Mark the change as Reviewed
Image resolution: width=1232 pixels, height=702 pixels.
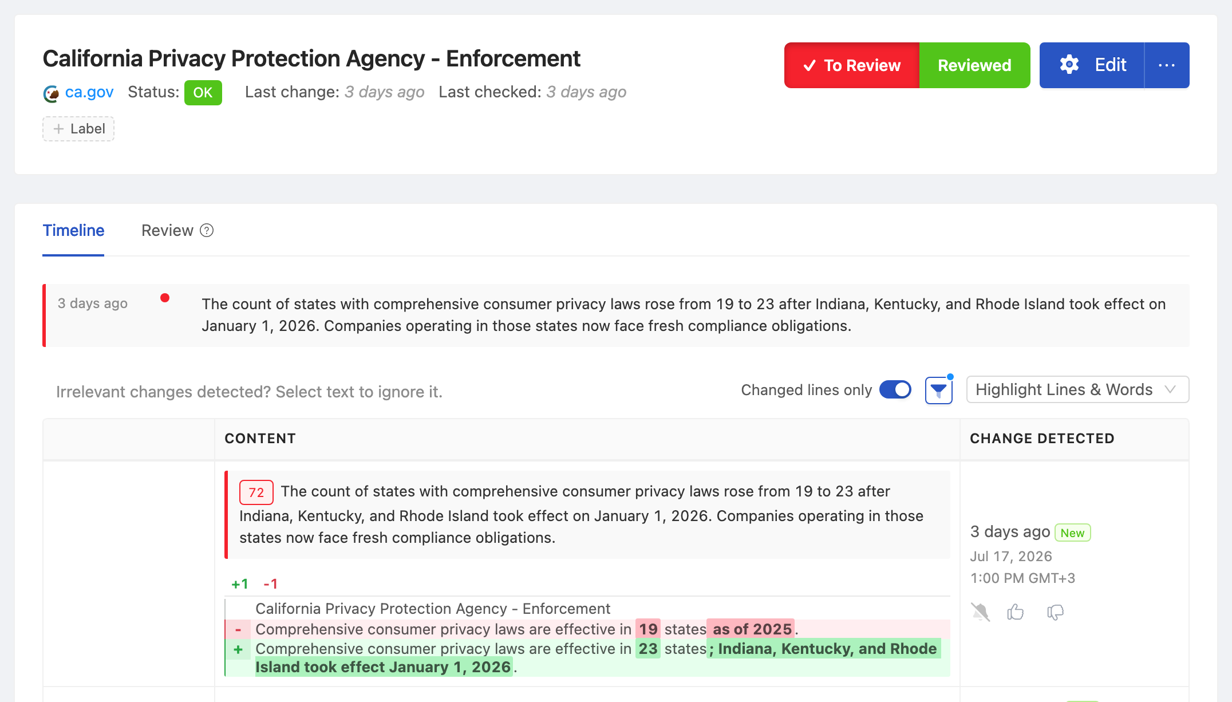coord(974,65)
